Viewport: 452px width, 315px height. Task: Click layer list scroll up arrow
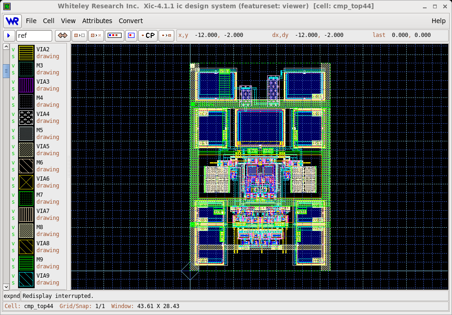point(6,46)
